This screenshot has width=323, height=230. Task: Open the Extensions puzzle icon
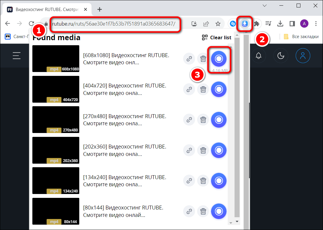(256, 24)
